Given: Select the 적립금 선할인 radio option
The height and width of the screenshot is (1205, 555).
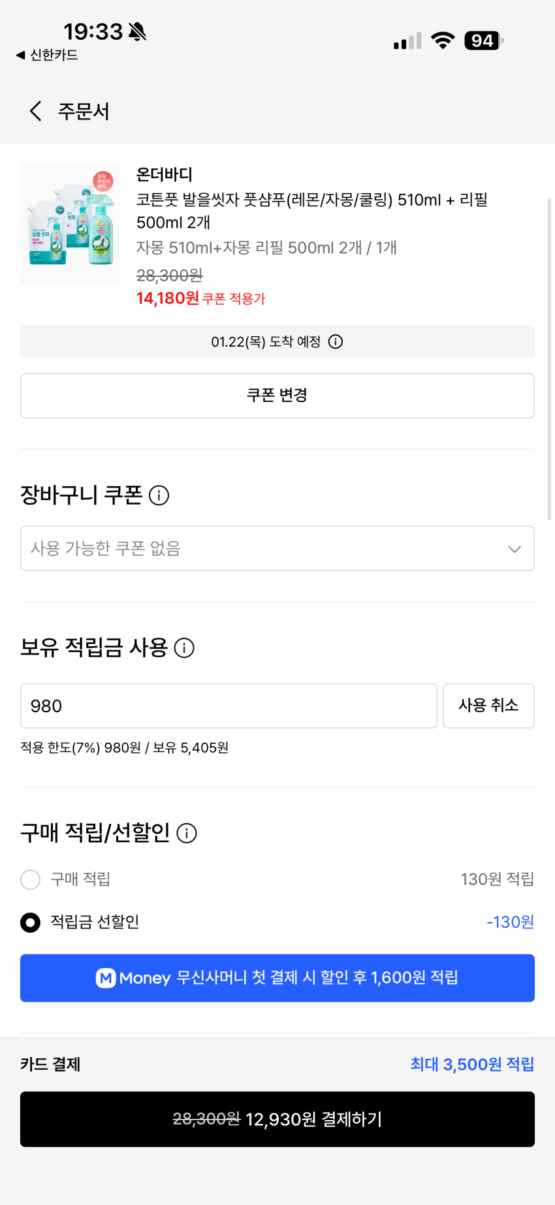Looking at the screenshot, I should 31,922.
